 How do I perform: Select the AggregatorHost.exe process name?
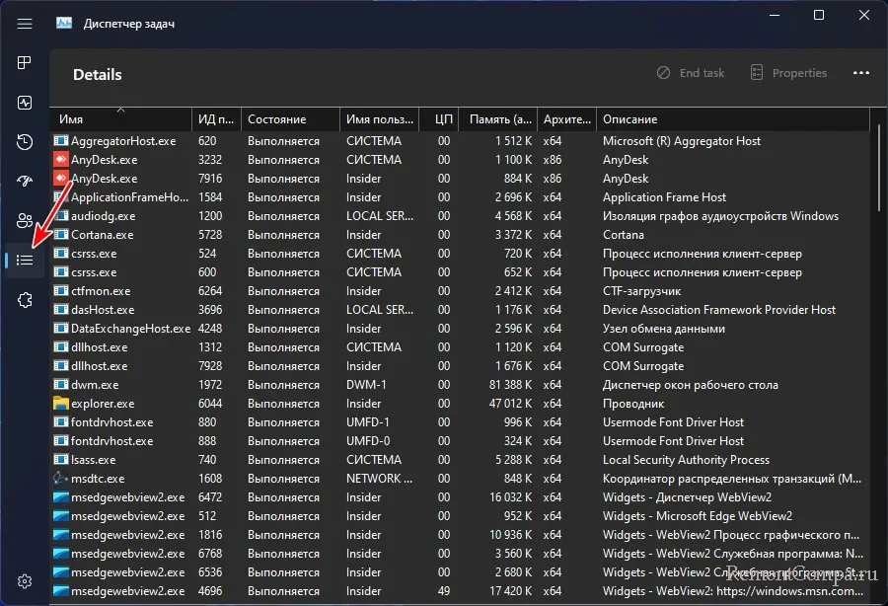pyautogui.click(x=123, y=141)
